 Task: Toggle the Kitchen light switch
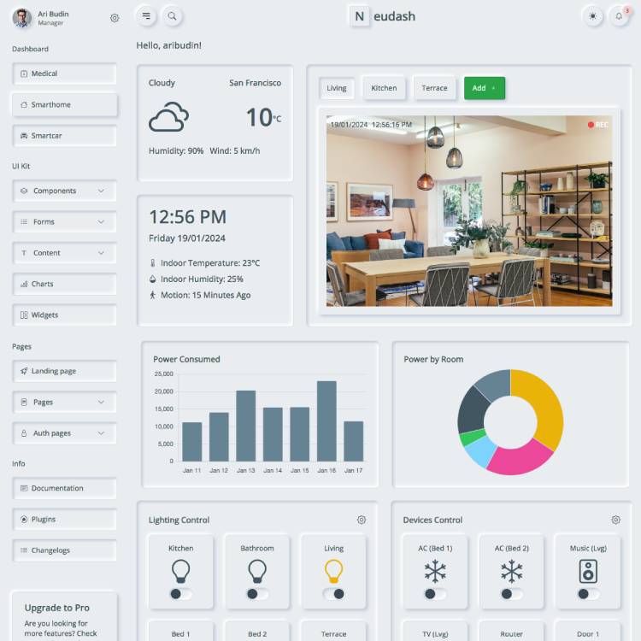(x=180, y=594)
